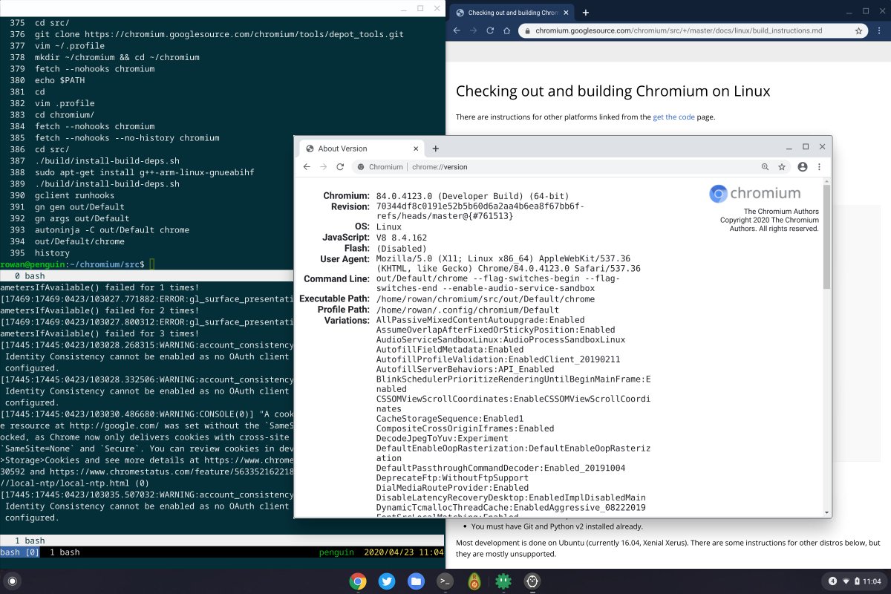Open the three-dot menu in the About Version window

point(820,166)
